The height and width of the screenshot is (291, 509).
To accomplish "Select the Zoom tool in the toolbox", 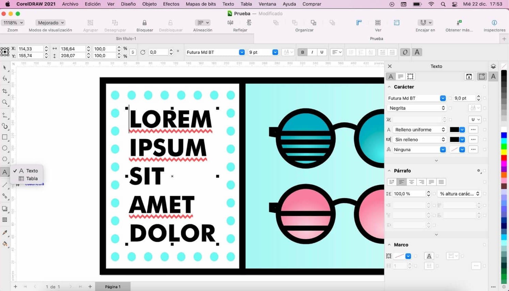I will click(x=5, y=102).
